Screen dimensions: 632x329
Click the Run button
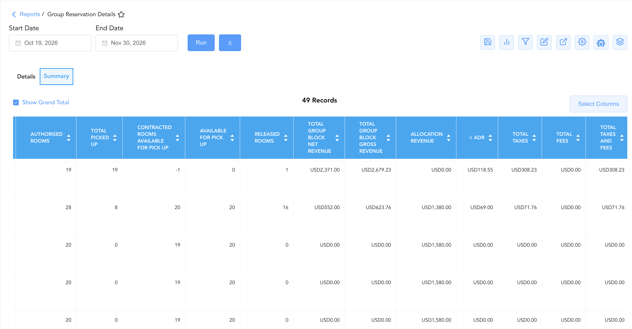[201, 43]
